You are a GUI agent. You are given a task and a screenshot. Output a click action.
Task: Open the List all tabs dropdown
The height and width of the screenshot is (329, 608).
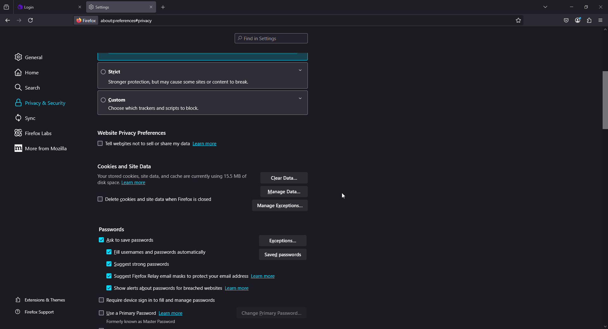[545, 7]
